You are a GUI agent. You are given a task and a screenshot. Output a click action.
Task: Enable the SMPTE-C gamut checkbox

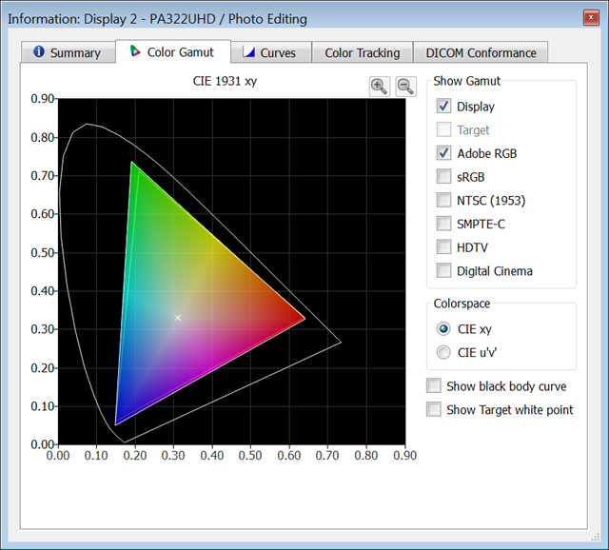pos(444,224)
